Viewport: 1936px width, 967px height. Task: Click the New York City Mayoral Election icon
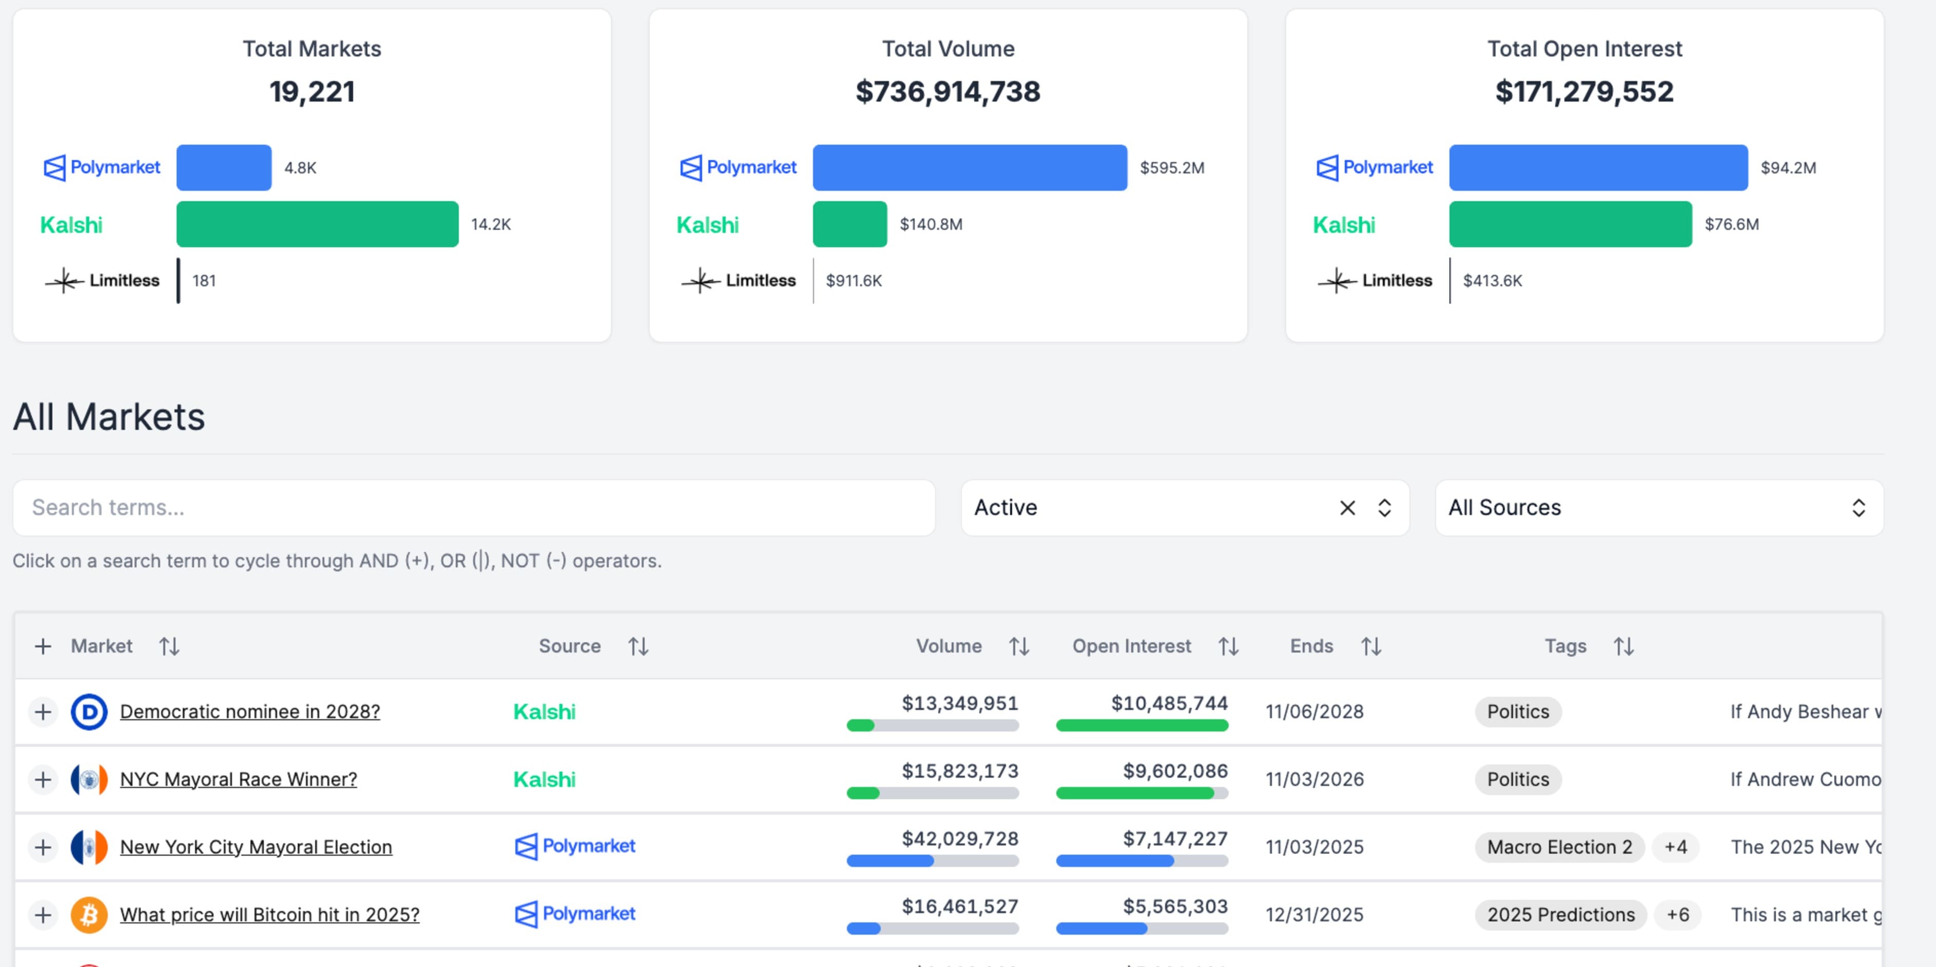pyautogui.click(x=89, y=847)
